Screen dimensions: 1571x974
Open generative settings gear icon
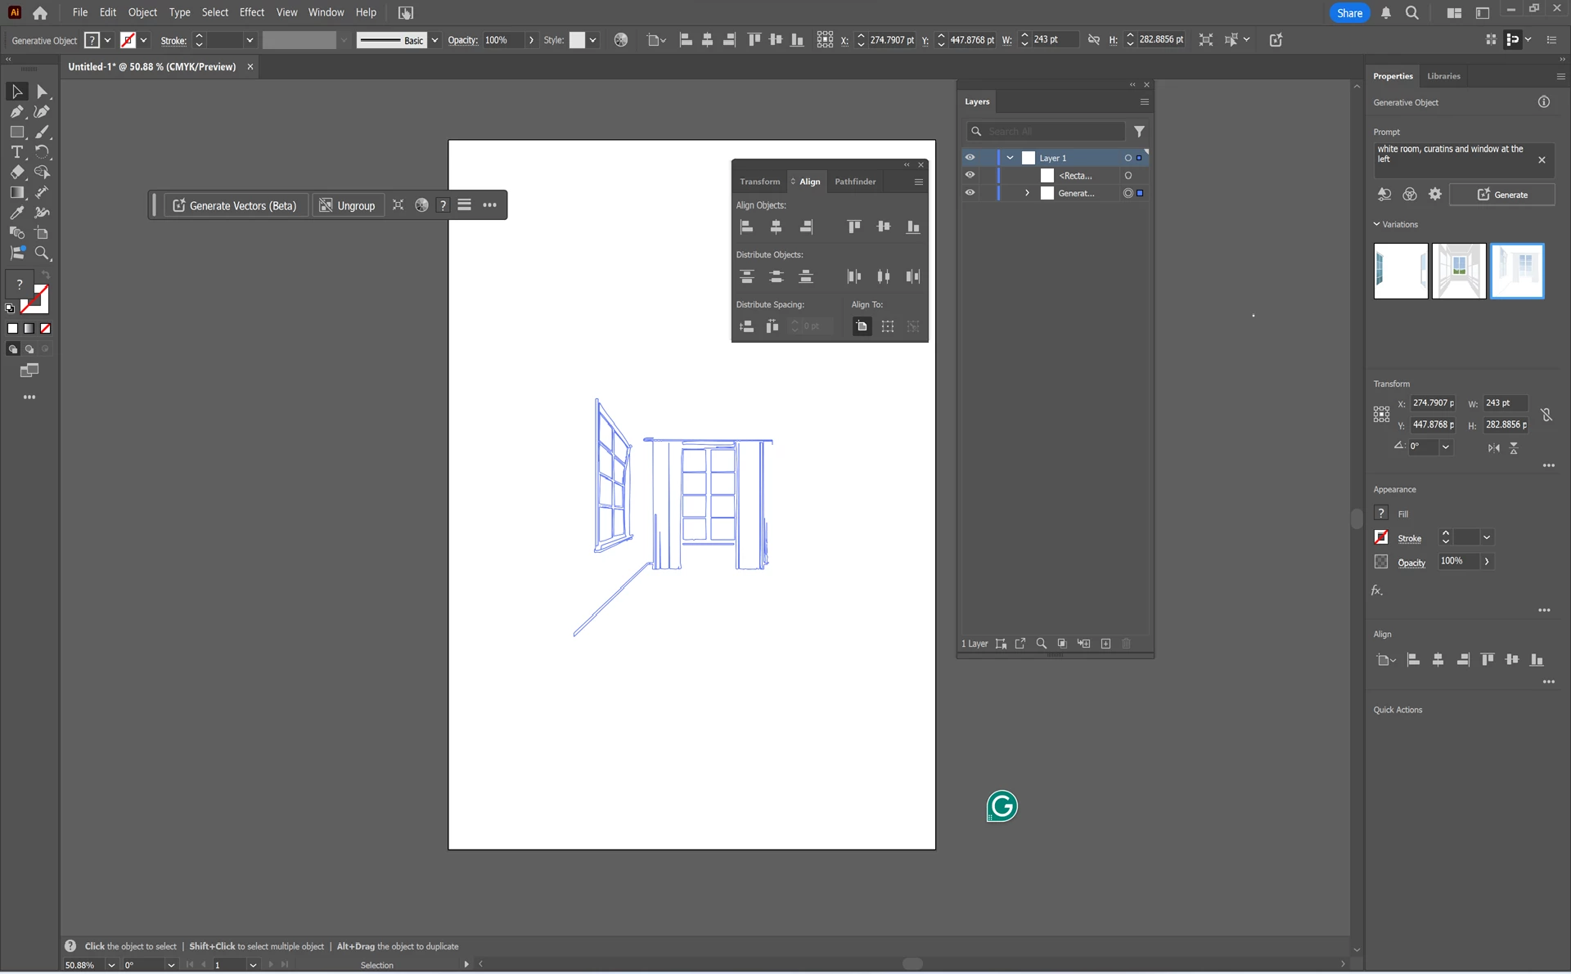point(1434,195)
